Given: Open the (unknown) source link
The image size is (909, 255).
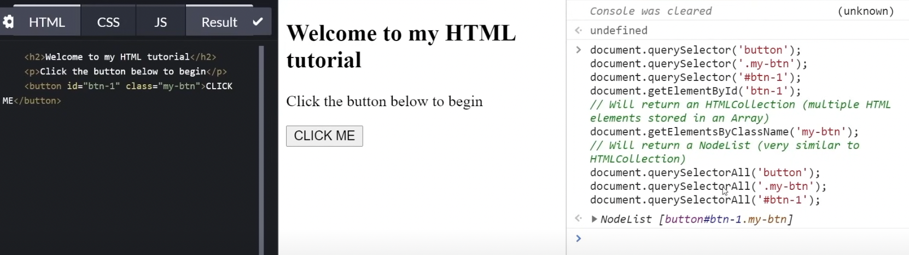Looking at the screenshot, I should (866, 11).
